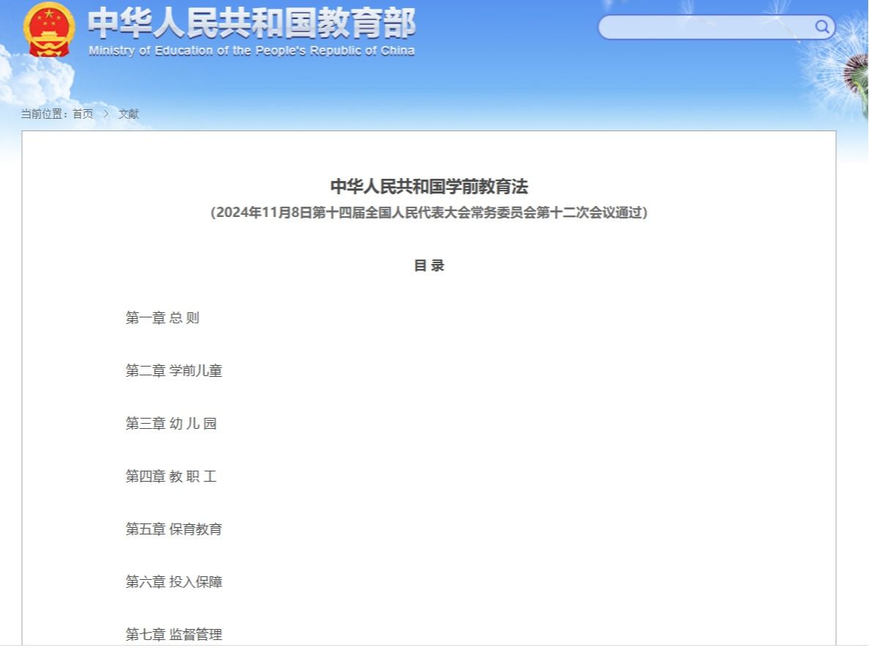Select 第五章 保育教育 in the contents
This screenshot has height=651, width=869.
174,529
